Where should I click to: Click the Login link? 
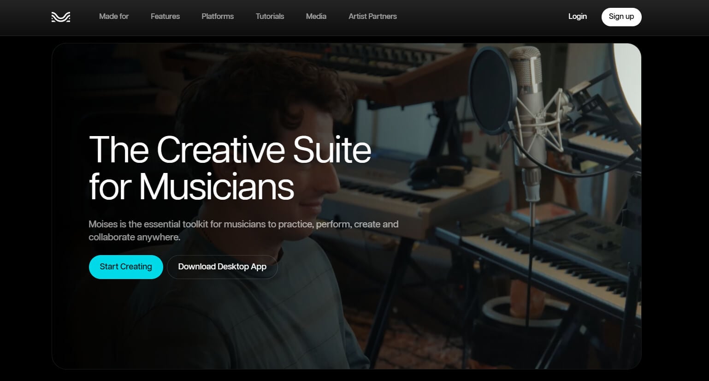tap(577, 17)
